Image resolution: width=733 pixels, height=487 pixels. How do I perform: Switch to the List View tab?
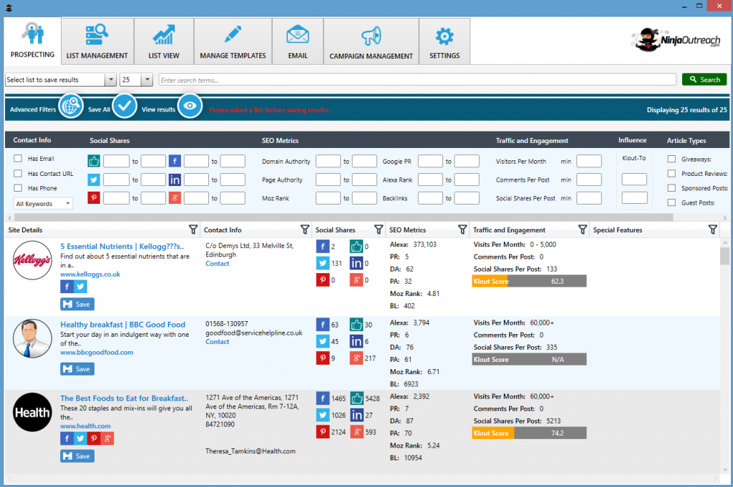pyautogui.click(x=164, y=41)
